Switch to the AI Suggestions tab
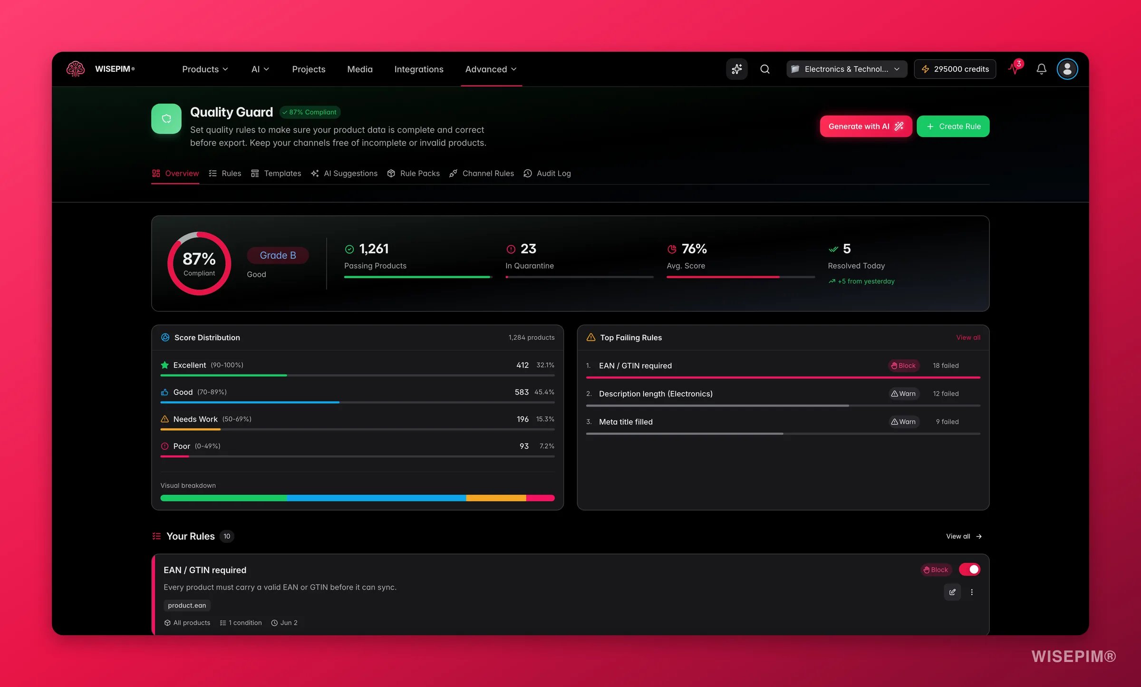This screenshot has width=1141, height=687. point(344,173)
